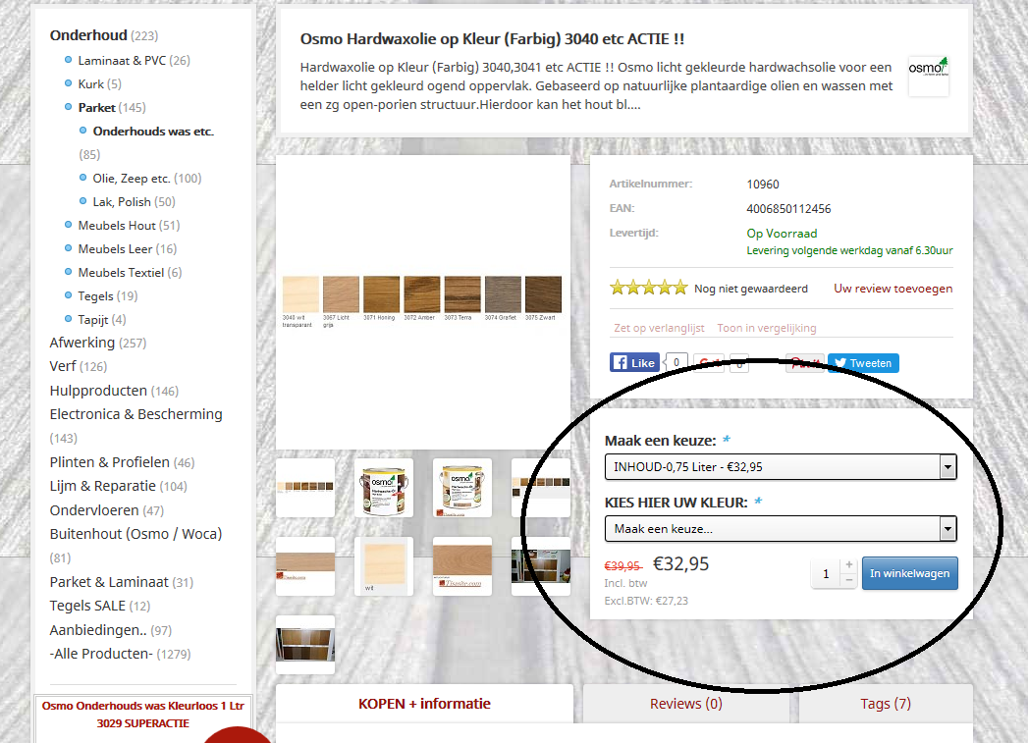Open Electronica & Bescherming category

pos(135,415)
